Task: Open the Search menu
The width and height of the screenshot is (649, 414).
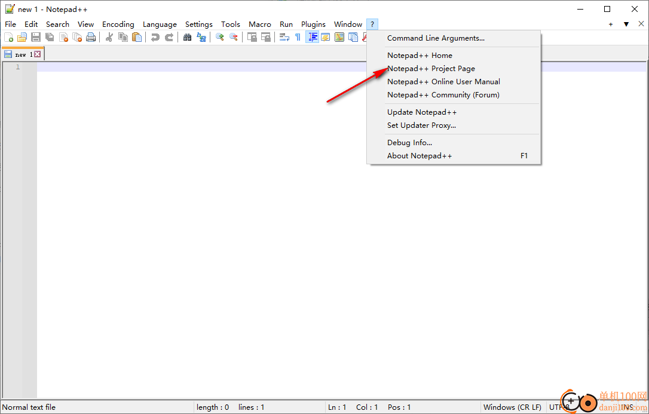Action: (57, 24)
